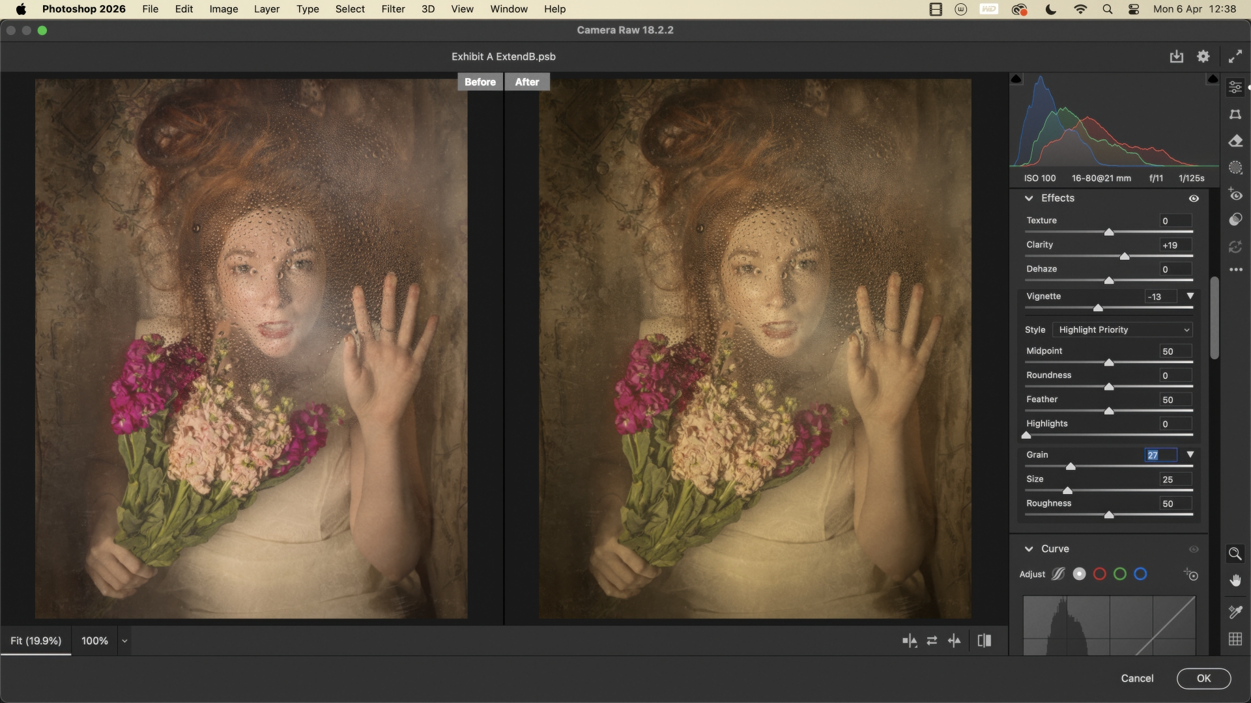Open the Filter menu
The width and height of the screenshot is (1251, 703).
pos(393,9)
